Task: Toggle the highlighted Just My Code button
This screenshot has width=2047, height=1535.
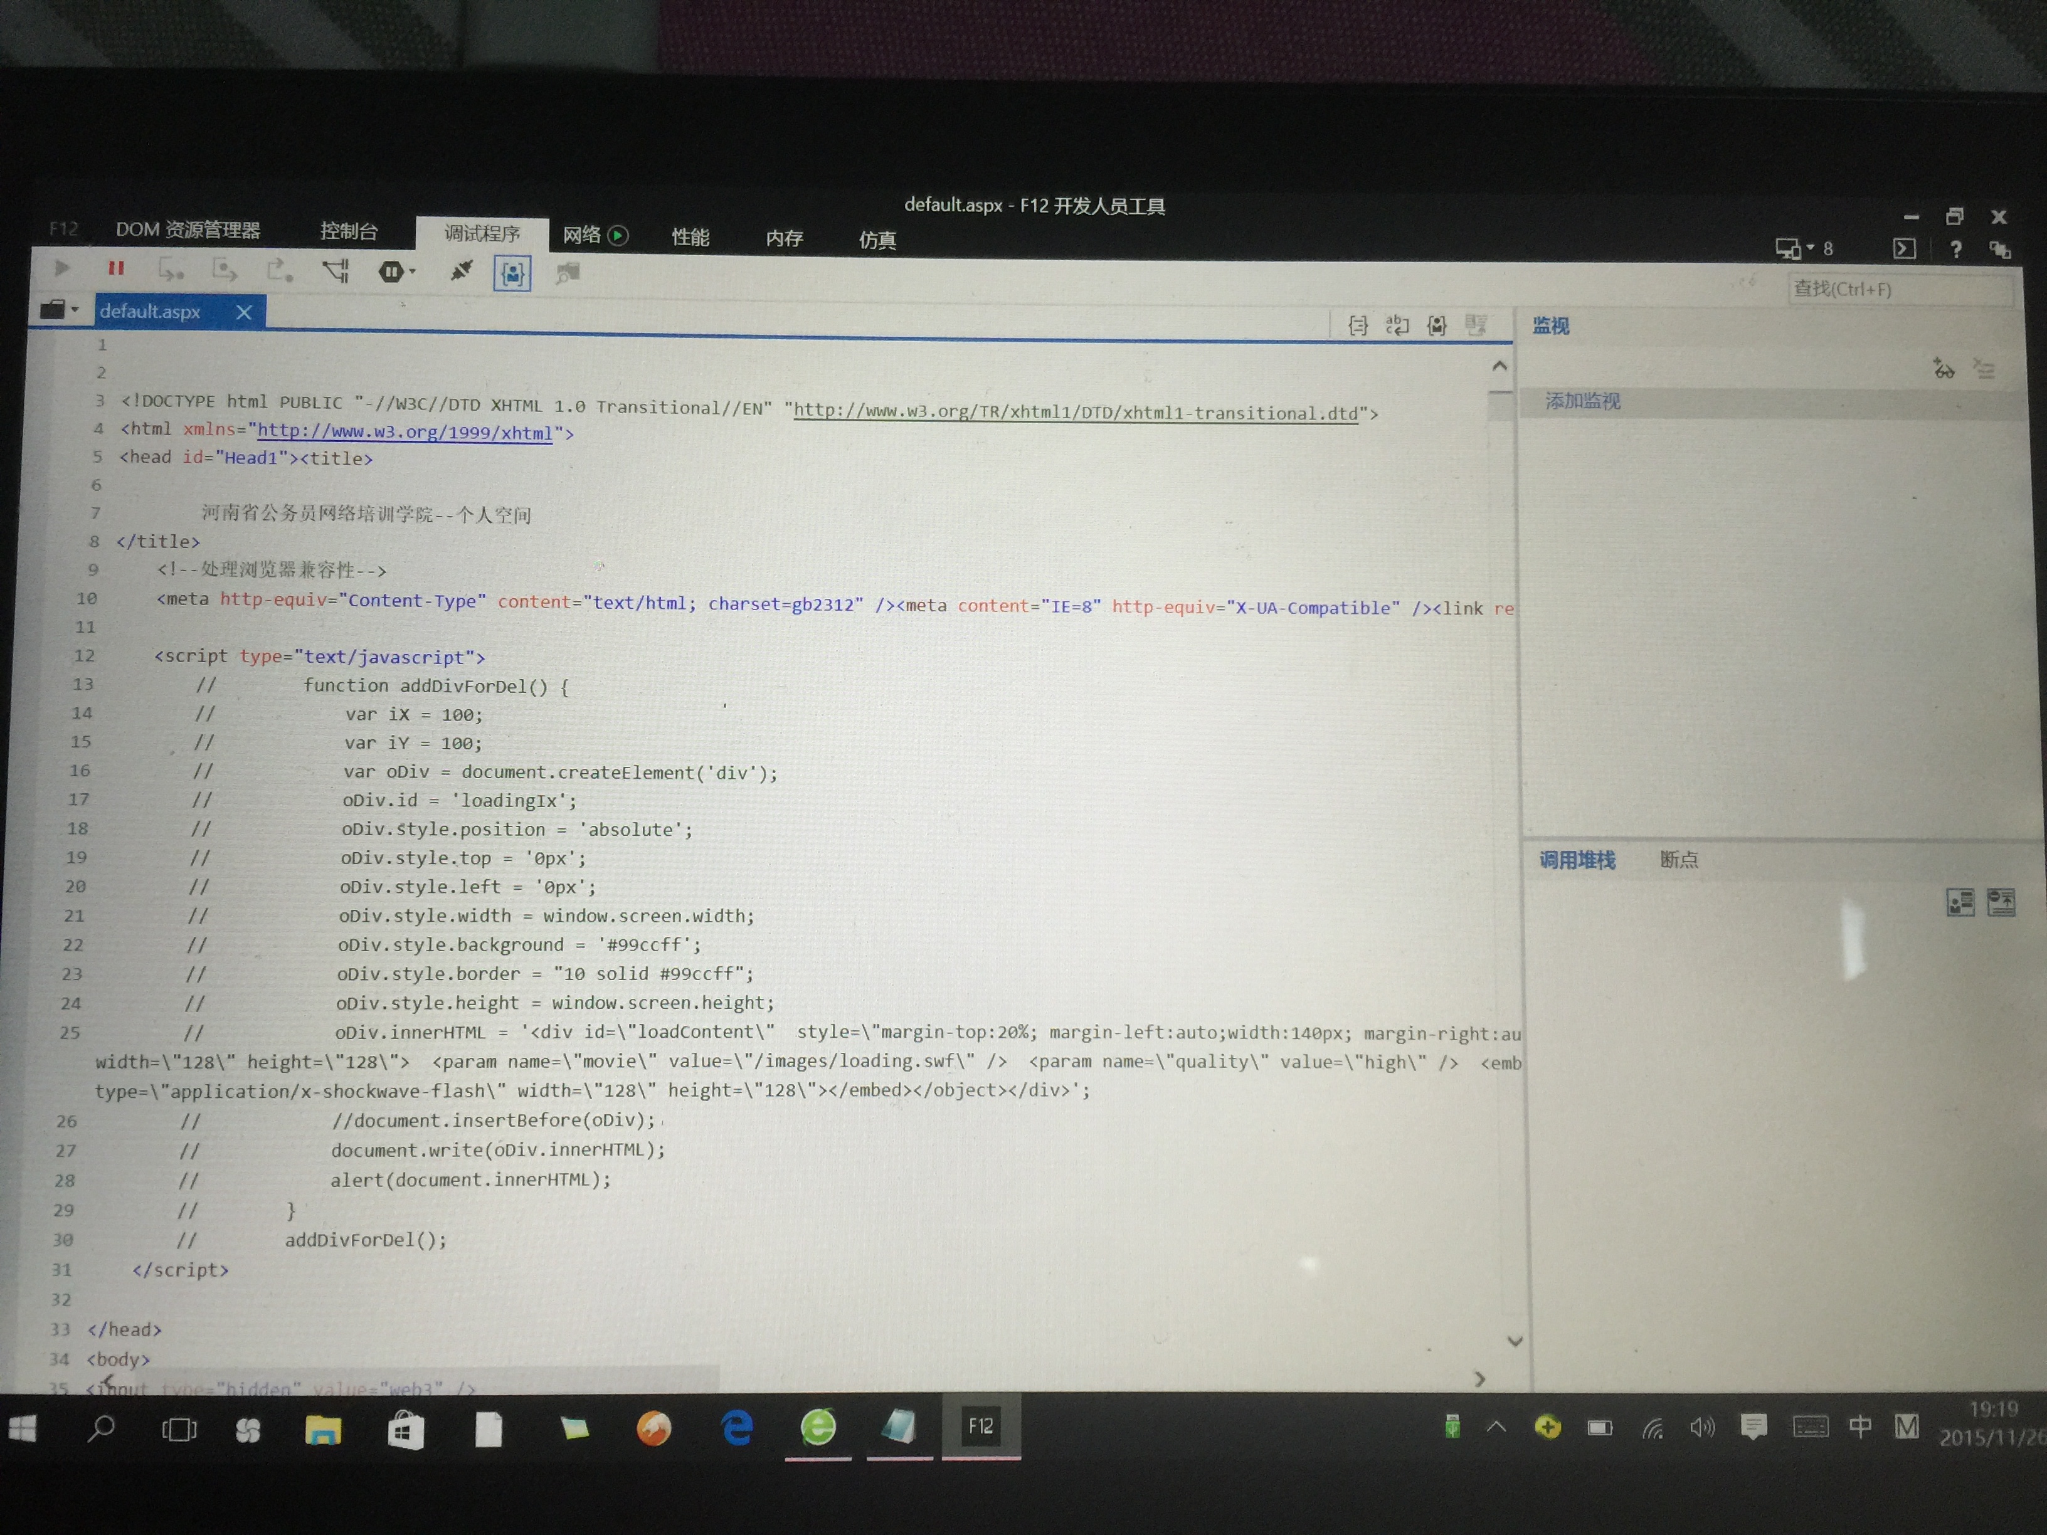Action: pos(512,273)
